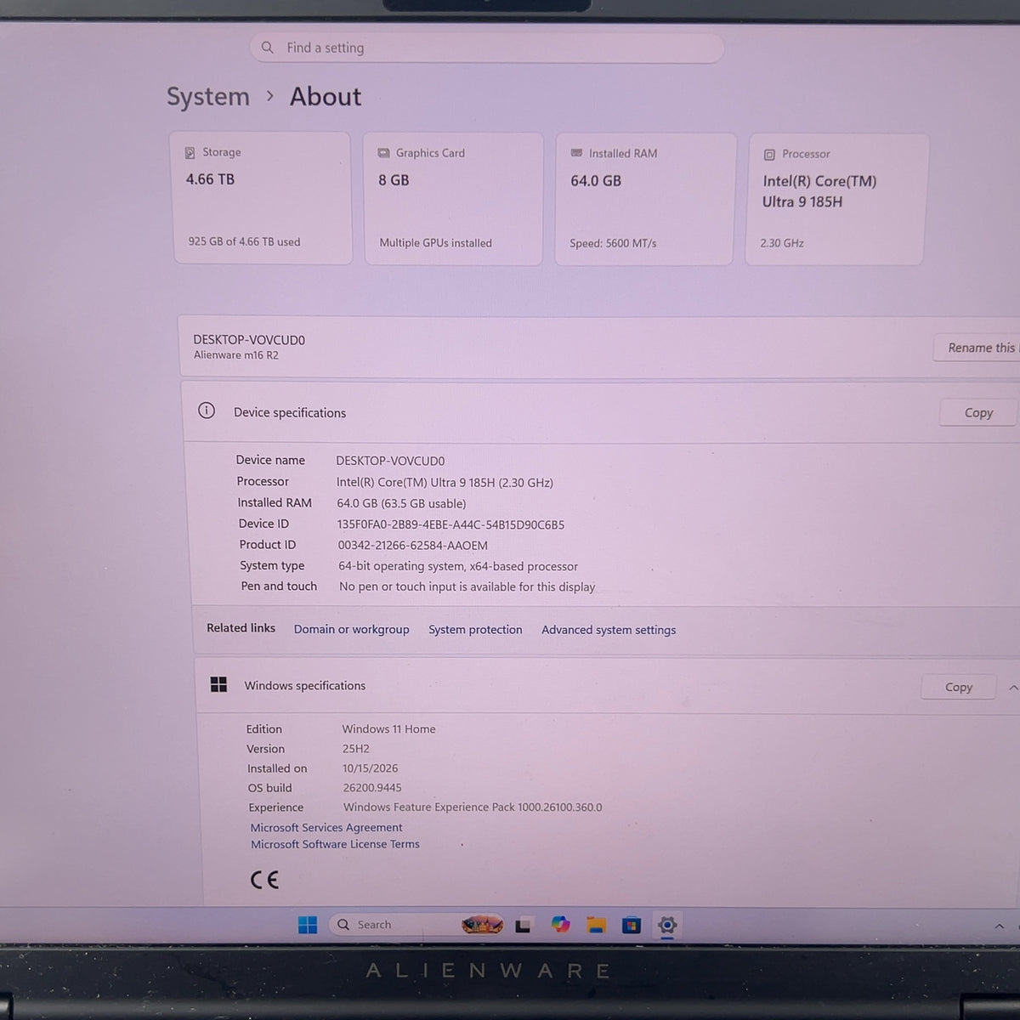Viewport: 1020px width, 1020px height.
Task: Open File Explorer from the taskbar
Action: point(596,925)
